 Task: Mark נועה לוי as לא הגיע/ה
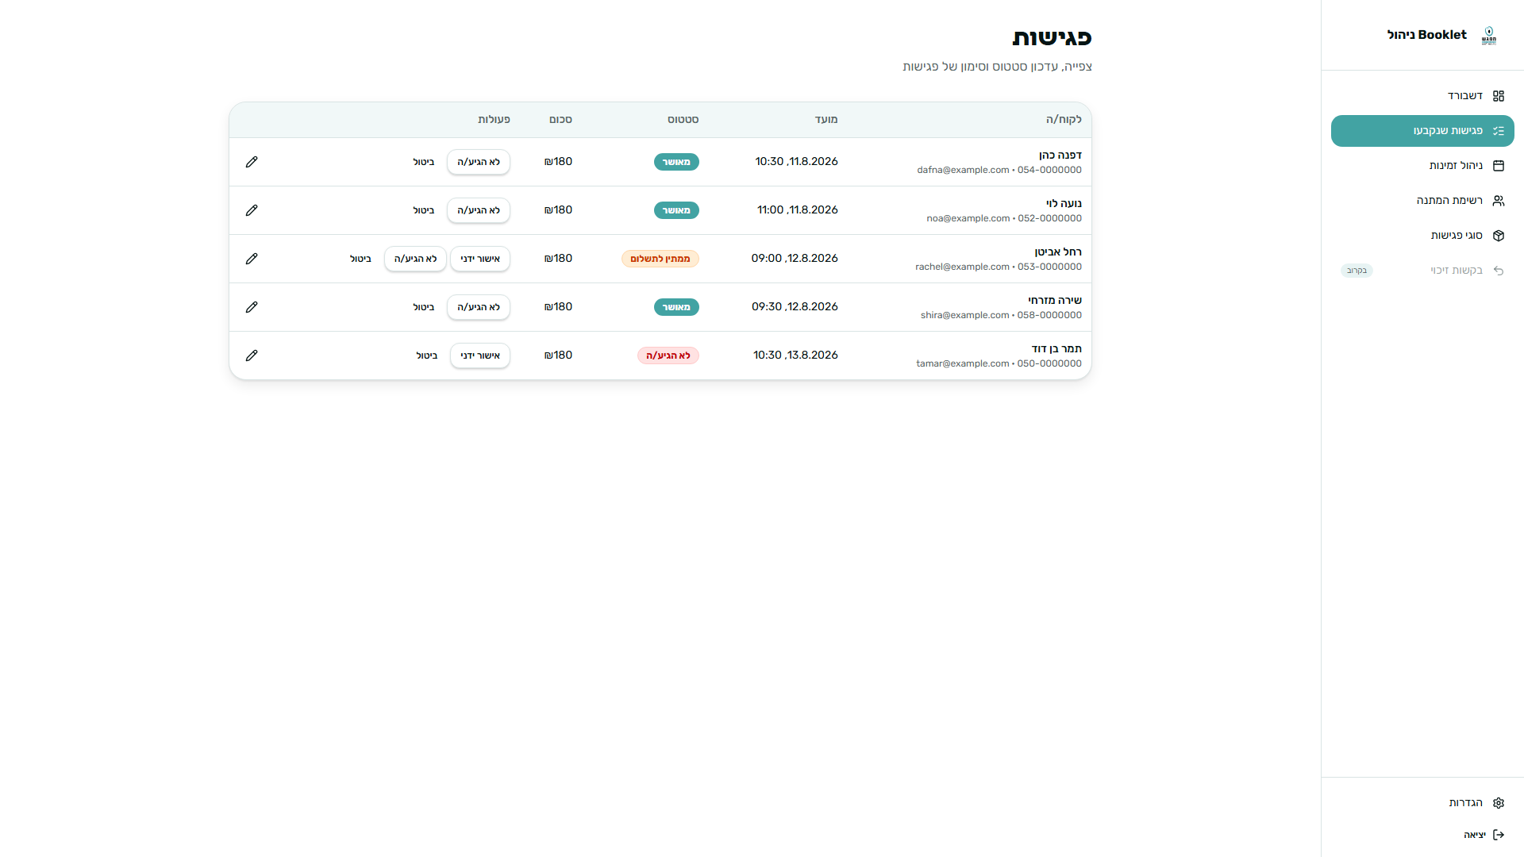479,210
